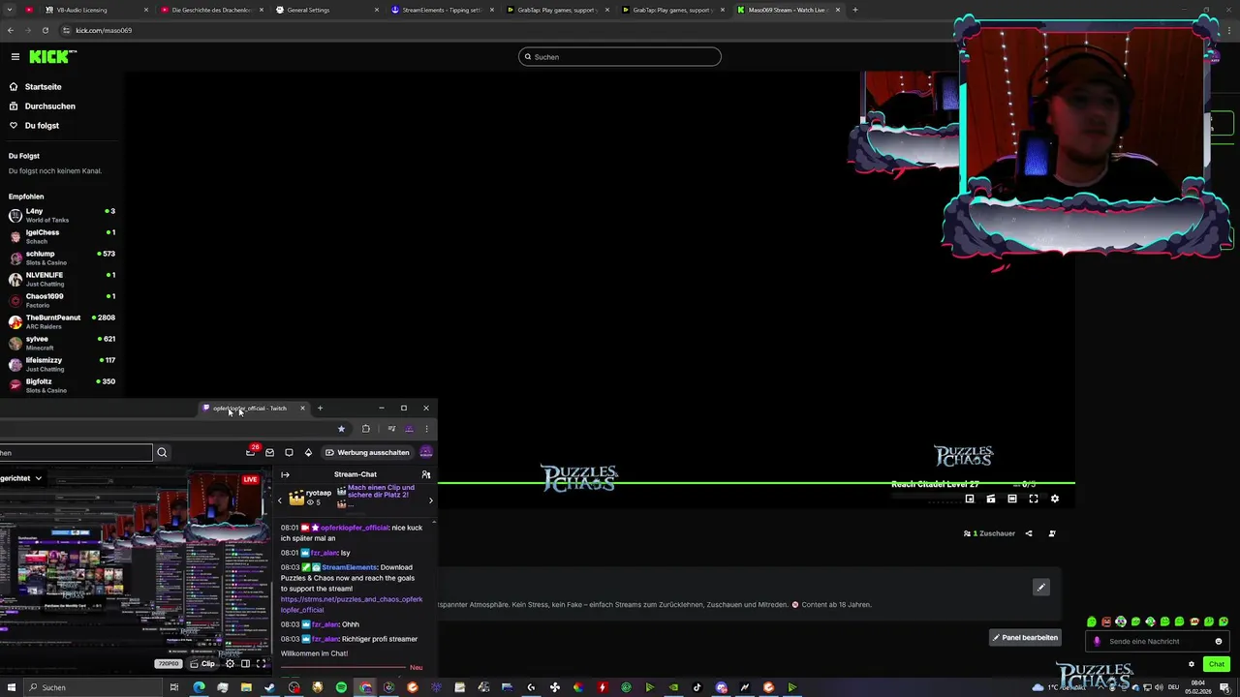Viewport: 1240px width, 697px height.
Task: Enable picture-in-picture on Kick player
Action: tap(970, 499)
